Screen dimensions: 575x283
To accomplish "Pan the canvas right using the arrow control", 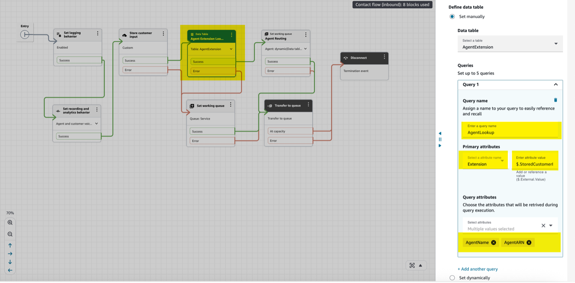I will (10, 253).
